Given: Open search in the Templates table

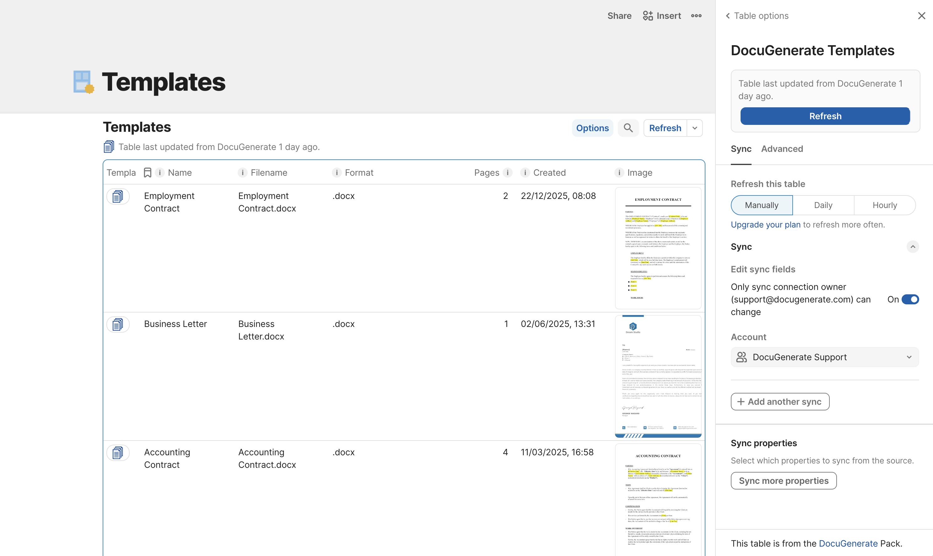Looking at the screenshot, I should point(628,128).
